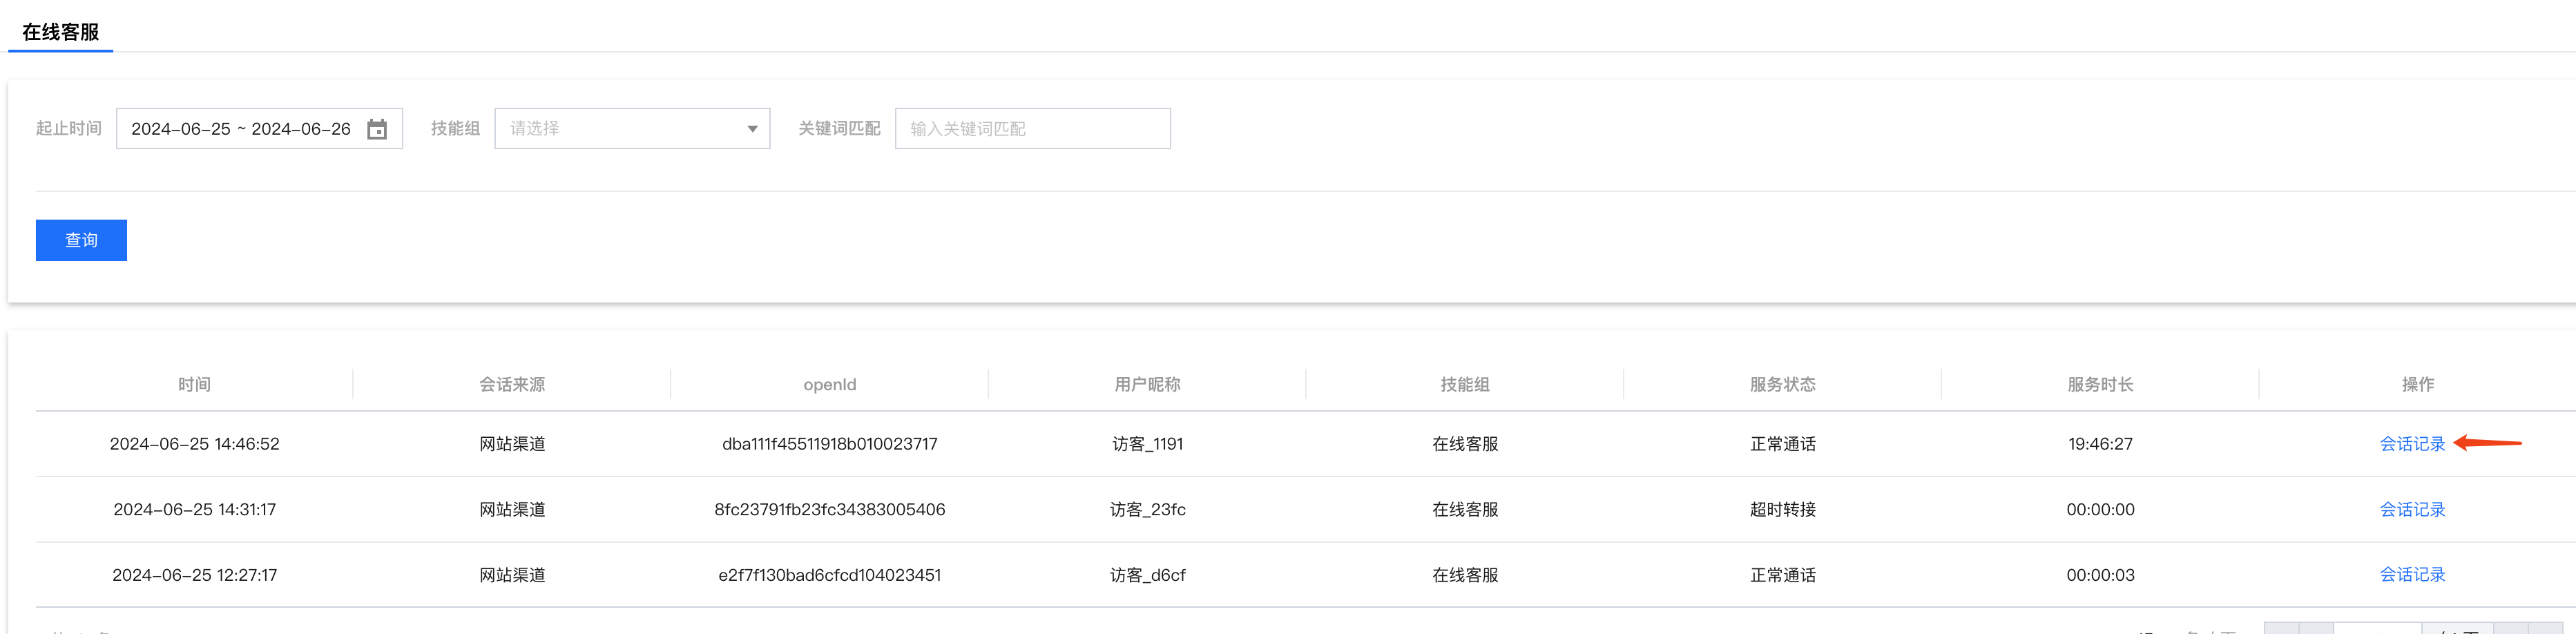Expand the 技能组 请选择 dropdown

click(x=632, y=129)
